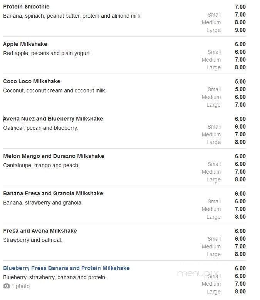The height and width of the screenshot is (300, 260).
Task: Select the Apple Milkshake heading
Action: (25, 44)
